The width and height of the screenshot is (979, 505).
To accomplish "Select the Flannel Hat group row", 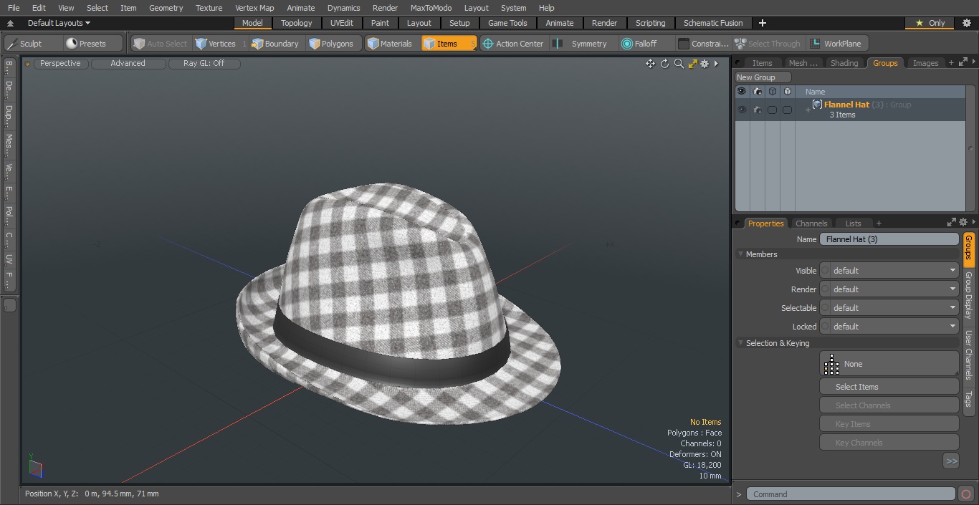I will (849, 110).
